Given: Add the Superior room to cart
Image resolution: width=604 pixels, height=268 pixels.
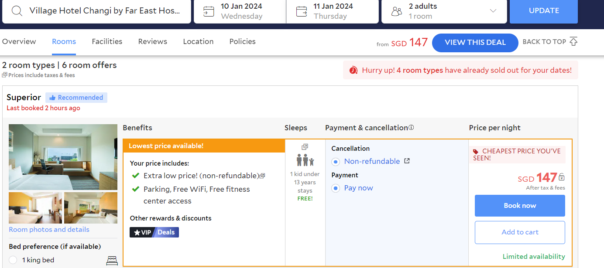Looking at the screenshot, I should click(x=520, y=232).
